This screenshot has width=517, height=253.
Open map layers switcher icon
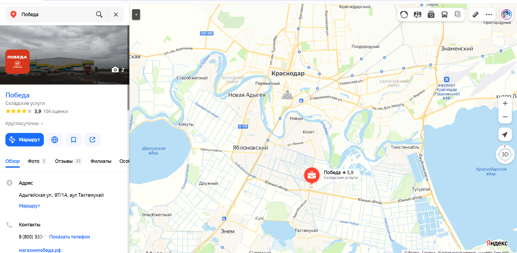[x=458, y=15]
